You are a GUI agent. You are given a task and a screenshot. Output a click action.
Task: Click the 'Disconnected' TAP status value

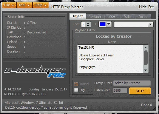36,32
